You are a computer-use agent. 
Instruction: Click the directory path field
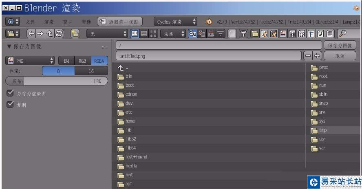(219, 45)
